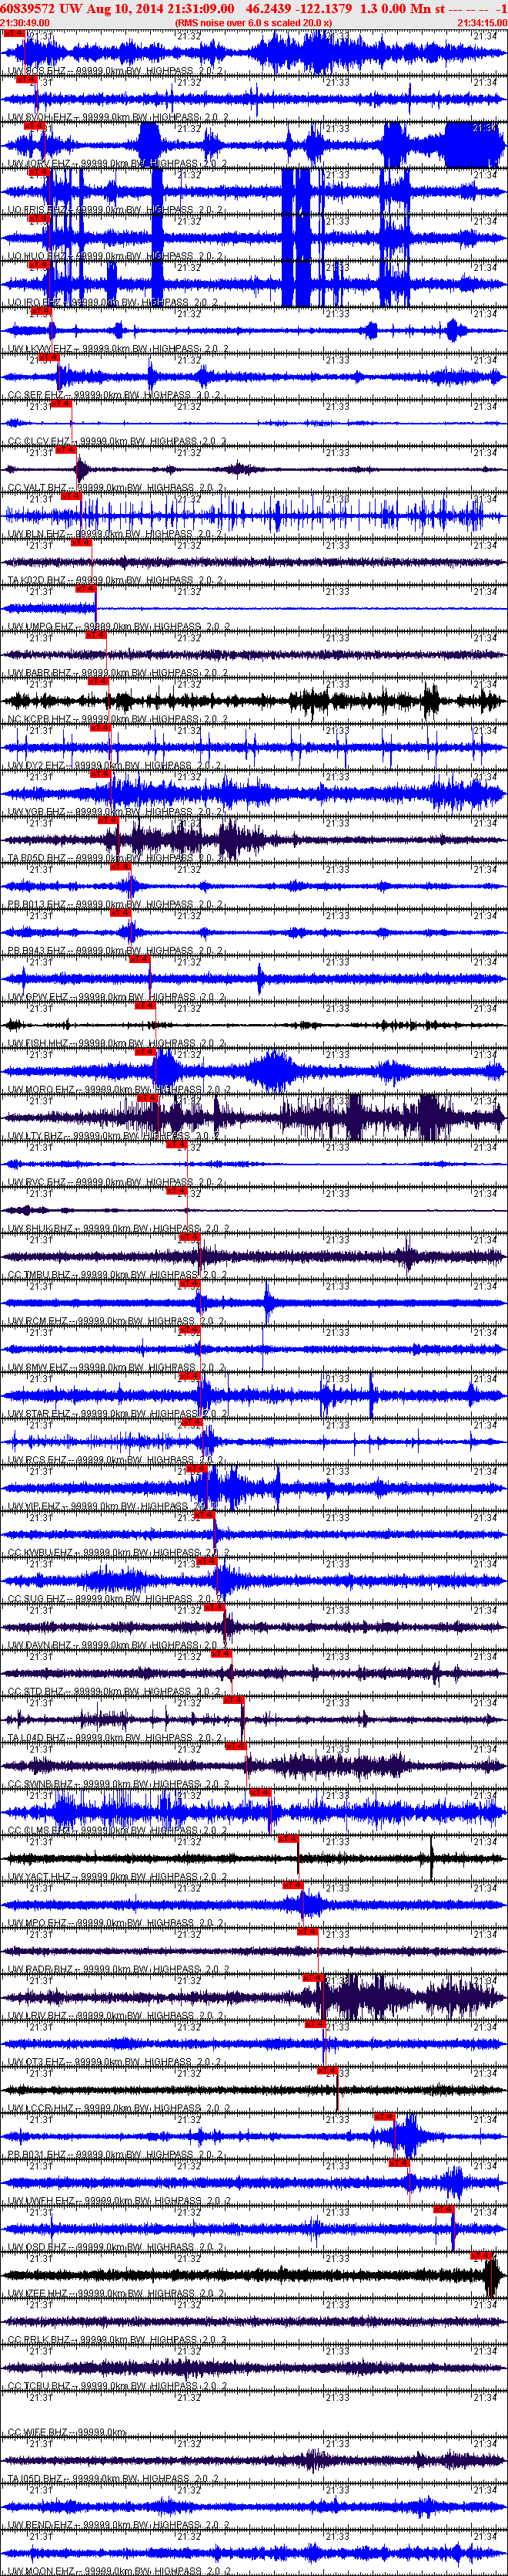508x2576 pixels.
Task: Select the CC PRLK BHZ station label
Action: pos(117,2340)
